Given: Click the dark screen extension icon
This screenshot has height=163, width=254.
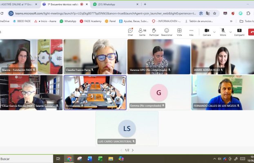Looking at the screenshot, I should pos(225,13).
